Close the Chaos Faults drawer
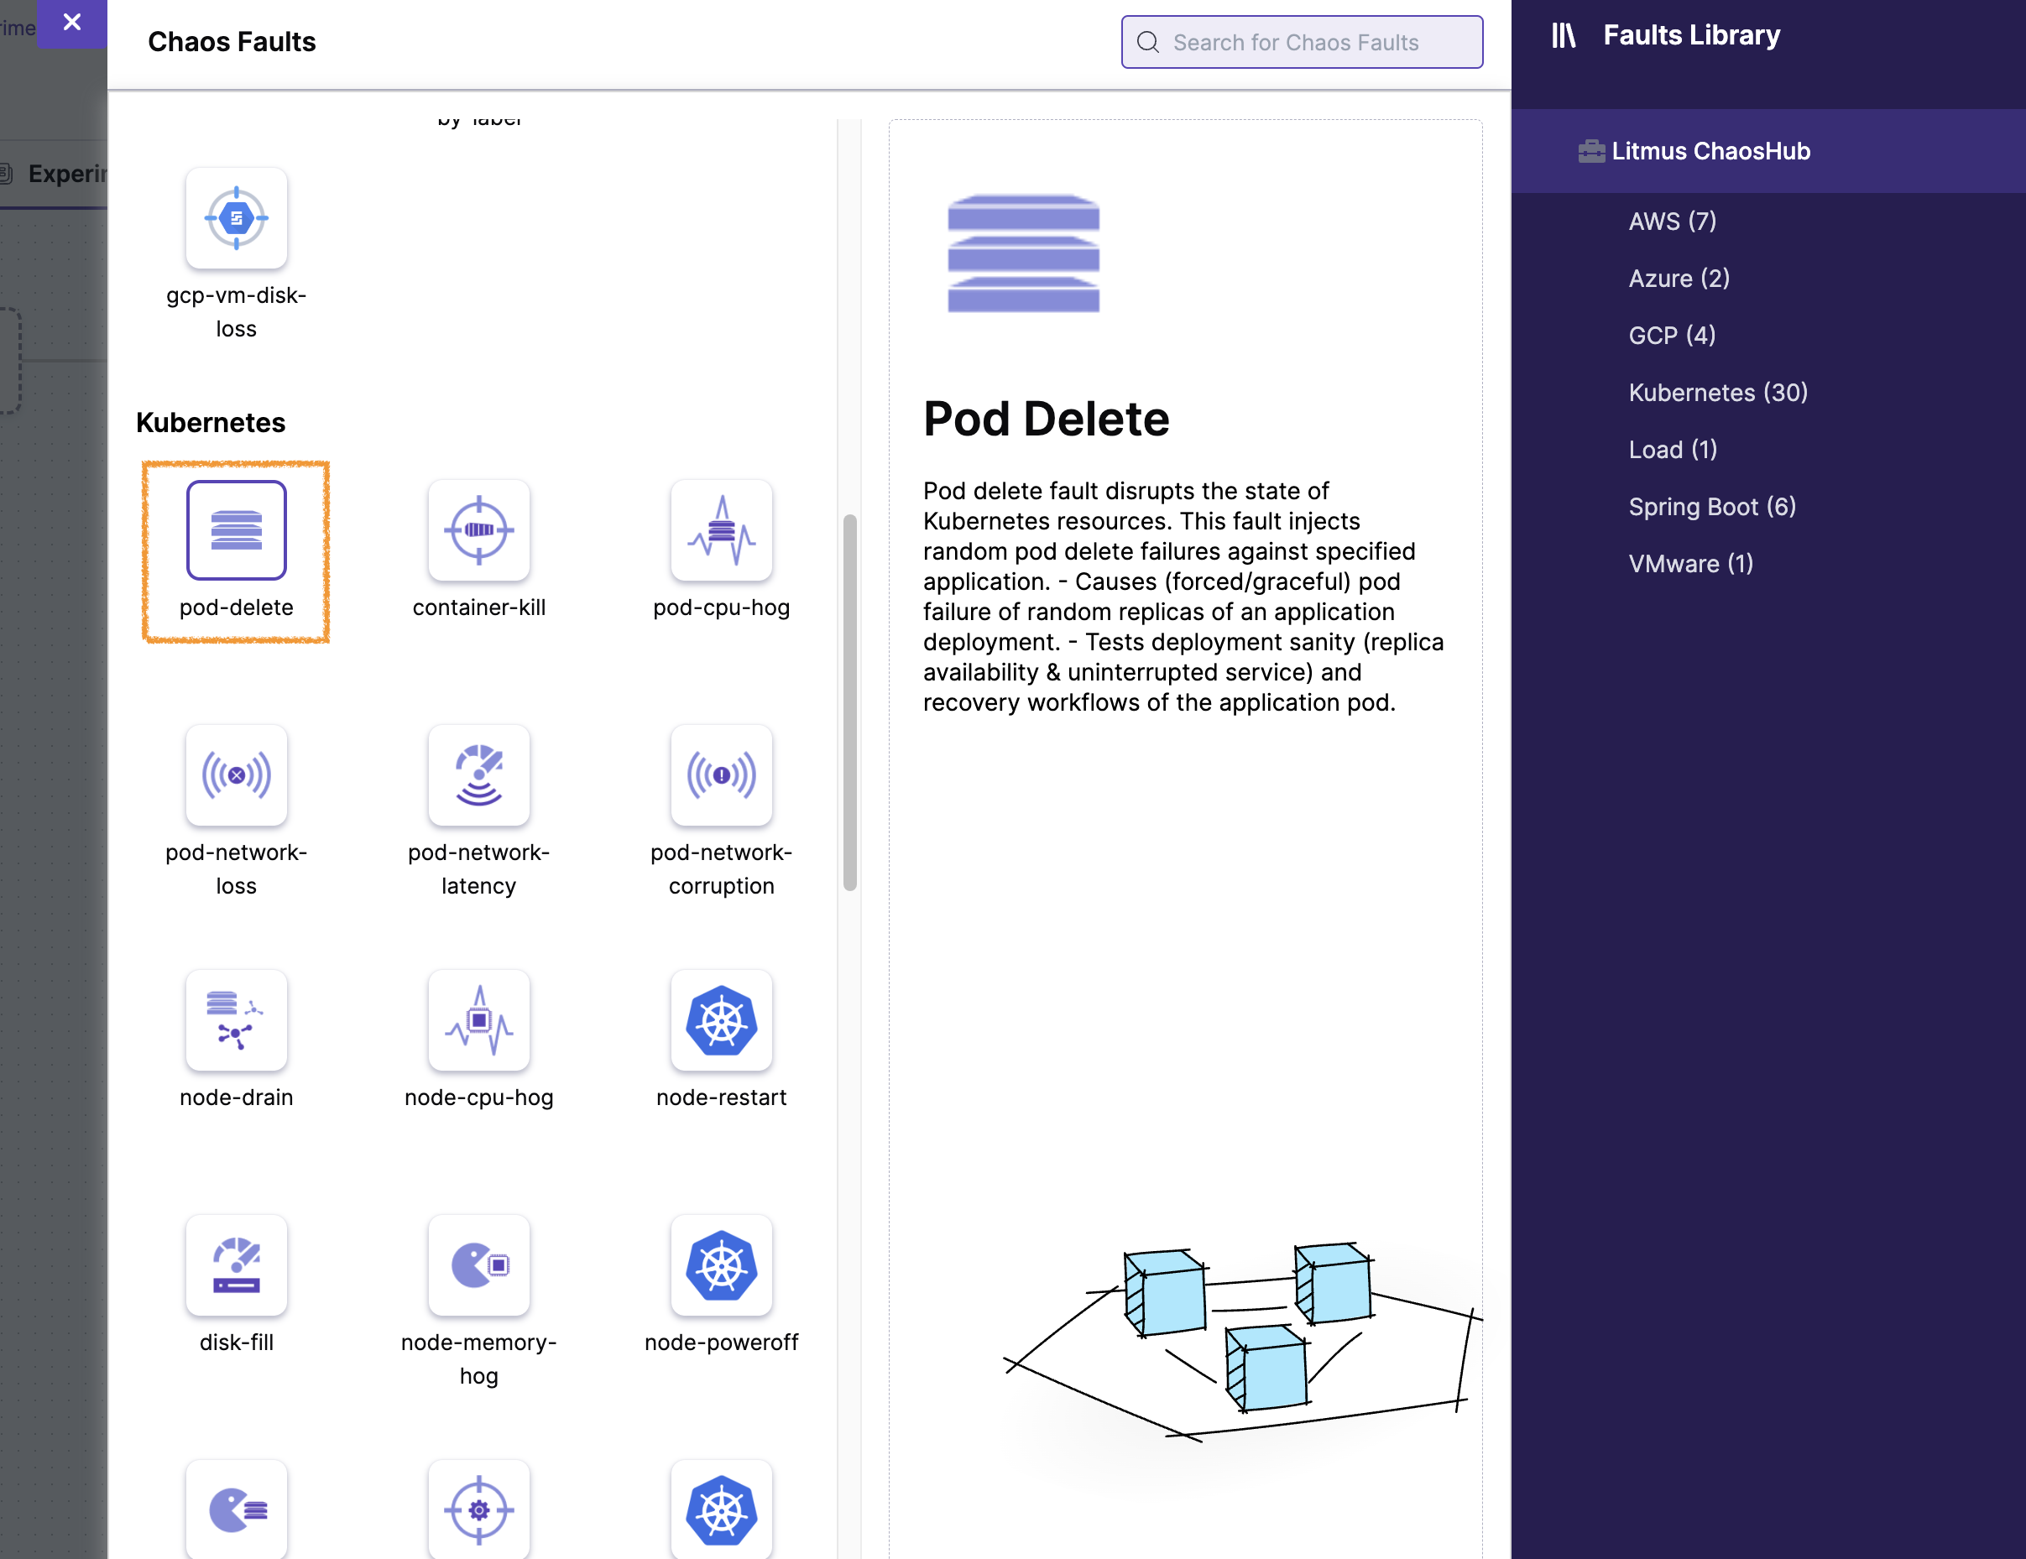 tap(71, 23)
